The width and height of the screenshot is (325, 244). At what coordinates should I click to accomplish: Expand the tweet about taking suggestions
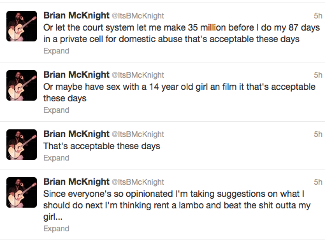(56, 229)
